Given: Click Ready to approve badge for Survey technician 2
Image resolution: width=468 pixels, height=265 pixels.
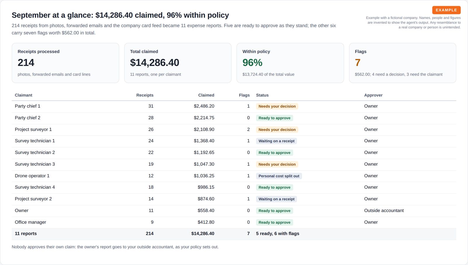Looking at the screenshot, I should [x=274, y=153].
